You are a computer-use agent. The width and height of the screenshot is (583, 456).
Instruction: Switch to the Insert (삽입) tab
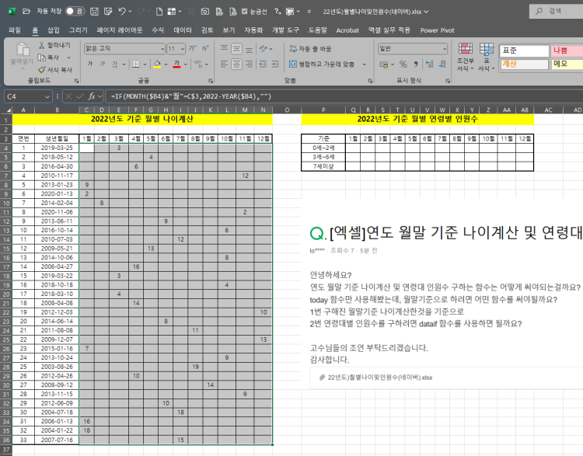[53, 30]
